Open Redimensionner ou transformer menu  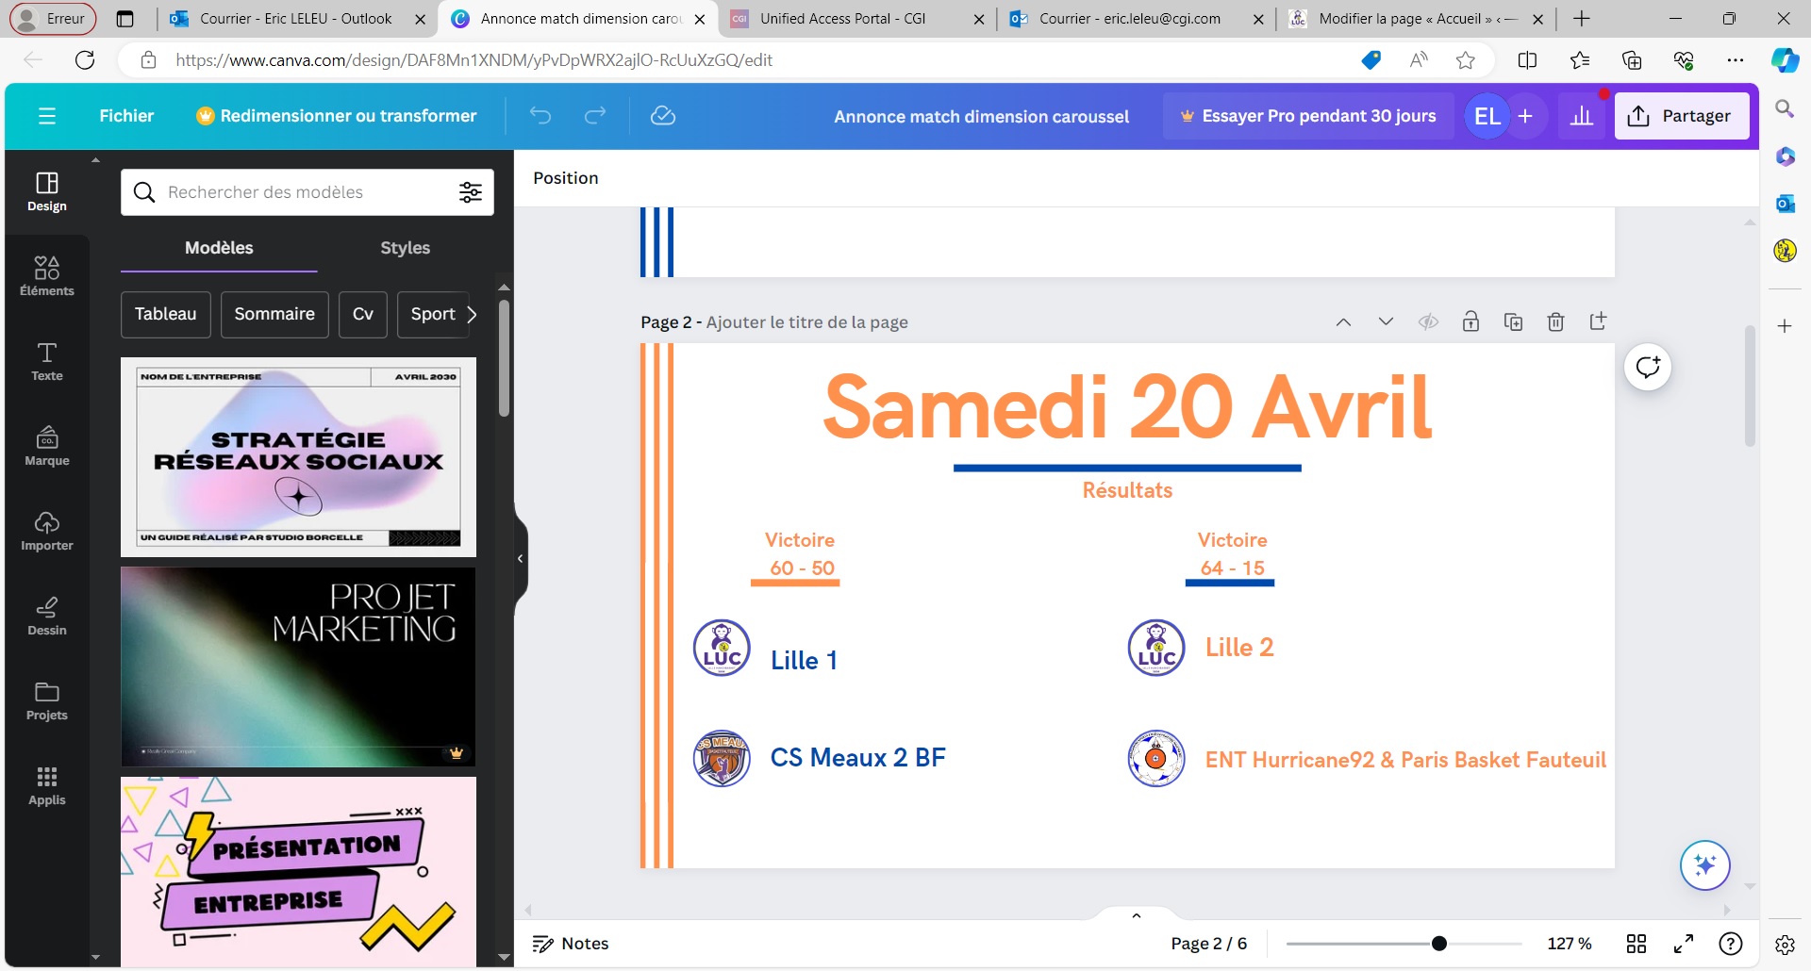pyautogui.click(x=337, y=116)
